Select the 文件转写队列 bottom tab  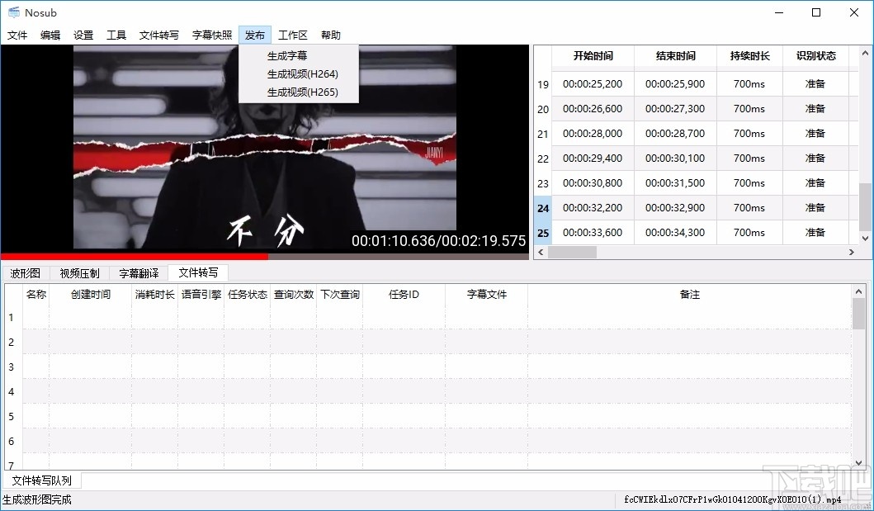[42, 480]
